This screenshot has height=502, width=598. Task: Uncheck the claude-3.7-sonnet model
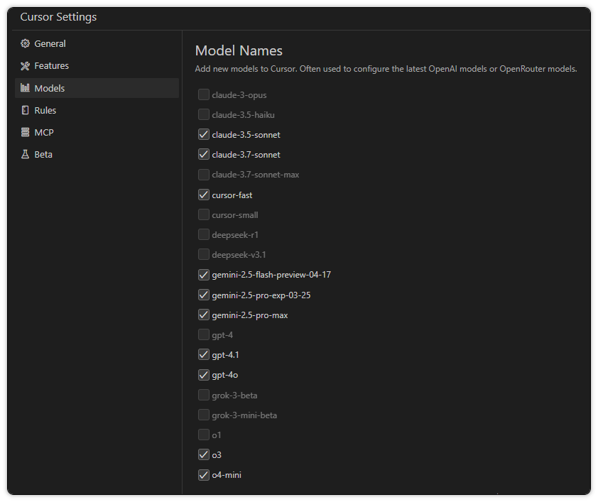point(204,154)
